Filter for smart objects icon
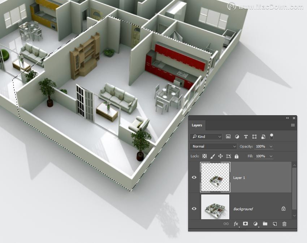 tap(263, 137)
